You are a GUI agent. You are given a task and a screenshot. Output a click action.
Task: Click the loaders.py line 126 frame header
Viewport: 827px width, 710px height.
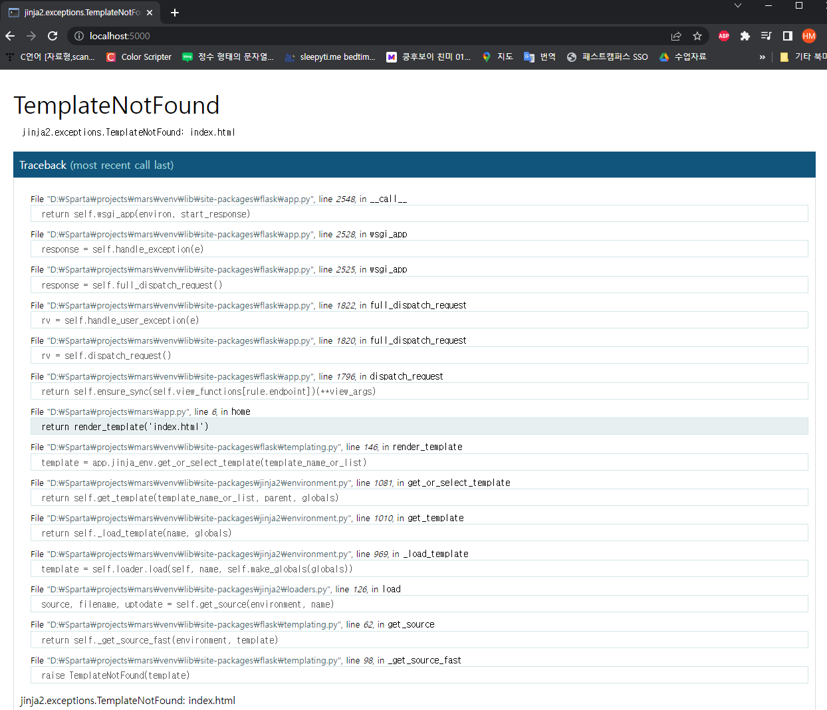[x=215, y=589]
